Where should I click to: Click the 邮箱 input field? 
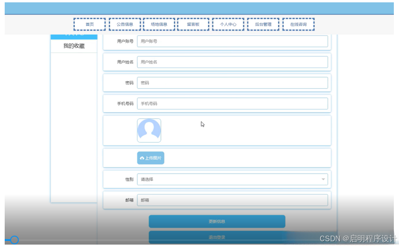click(x=233, y=200)
